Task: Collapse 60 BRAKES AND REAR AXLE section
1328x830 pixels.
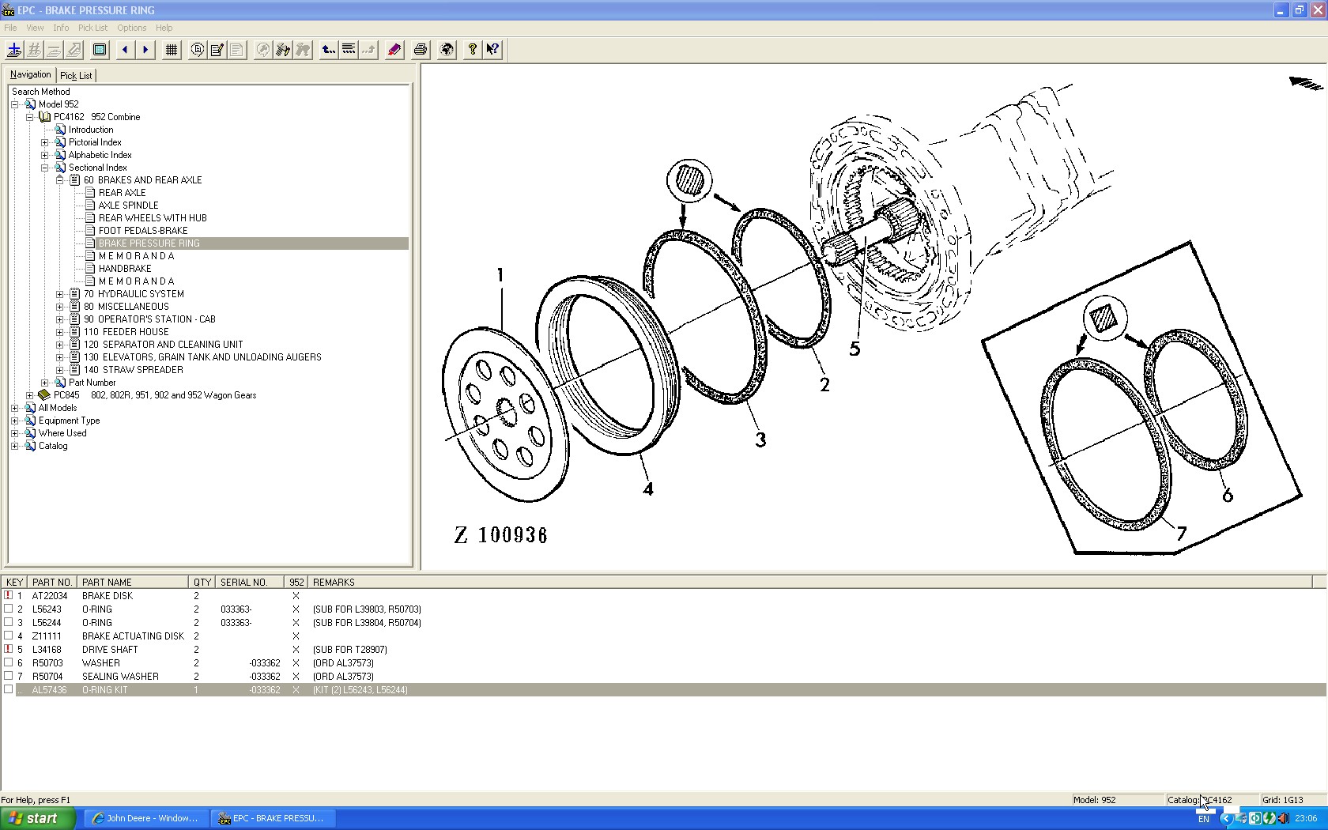Action: pos(60,180)
